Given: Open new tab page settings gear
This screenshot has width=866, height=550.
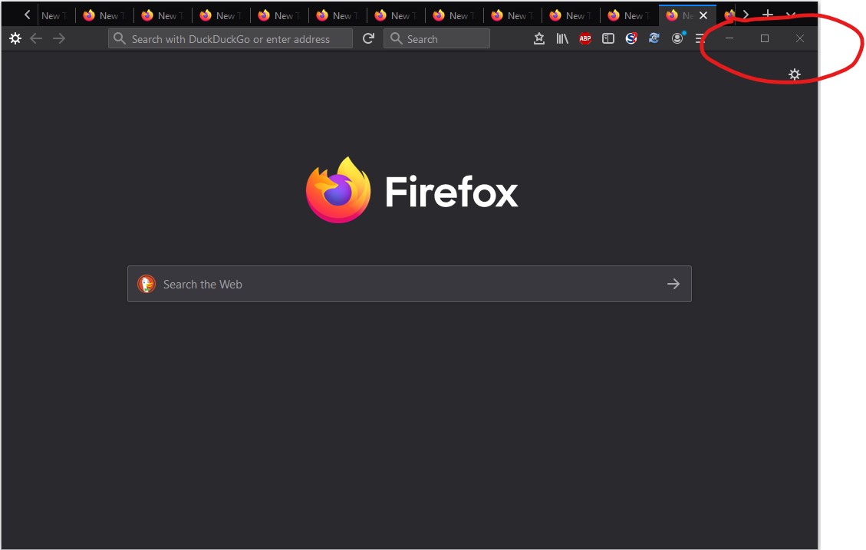Looking at the screenshot, I should [x=794, y=74].
